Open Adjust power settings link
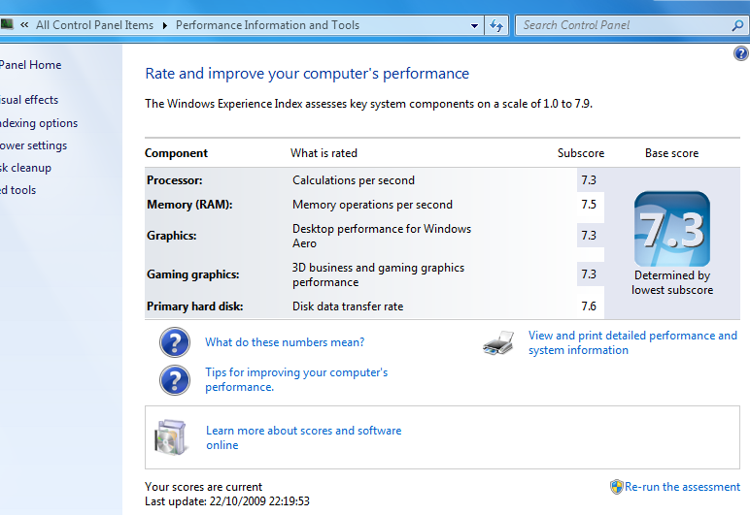 [33, 145]
